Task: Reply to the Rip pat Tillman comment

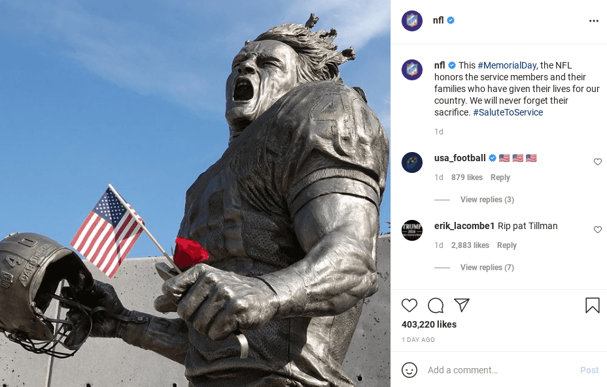Action: tap(507, 245)
